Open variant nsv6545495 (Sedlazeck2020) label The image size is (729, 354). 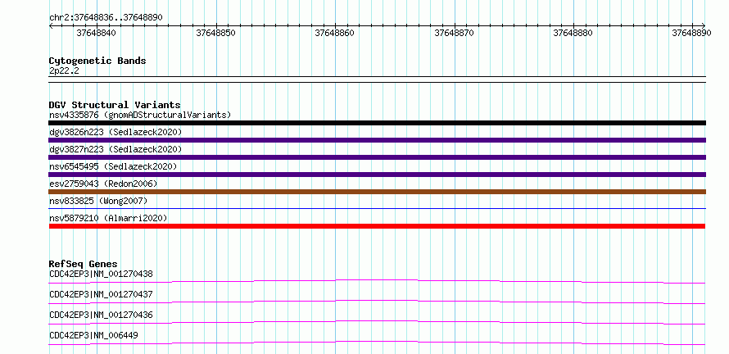113,166
